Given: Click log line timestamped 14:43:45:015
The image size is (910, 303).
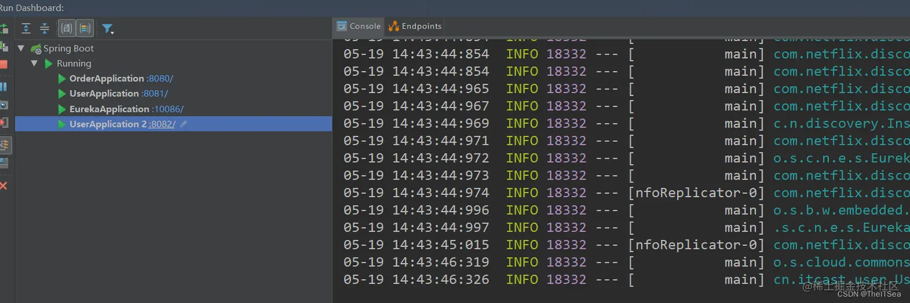Looking at the screenshot, I should tap(627, 245).
